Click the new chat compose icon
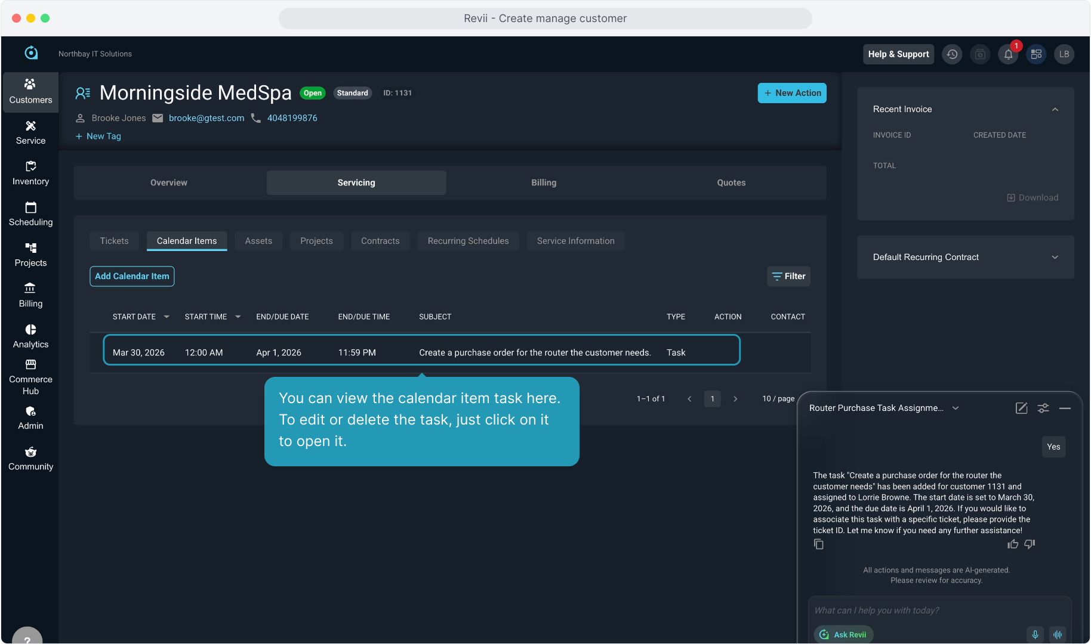Image resolution: width=1091 pixels, height=644 pixels. click(1021, 408)
